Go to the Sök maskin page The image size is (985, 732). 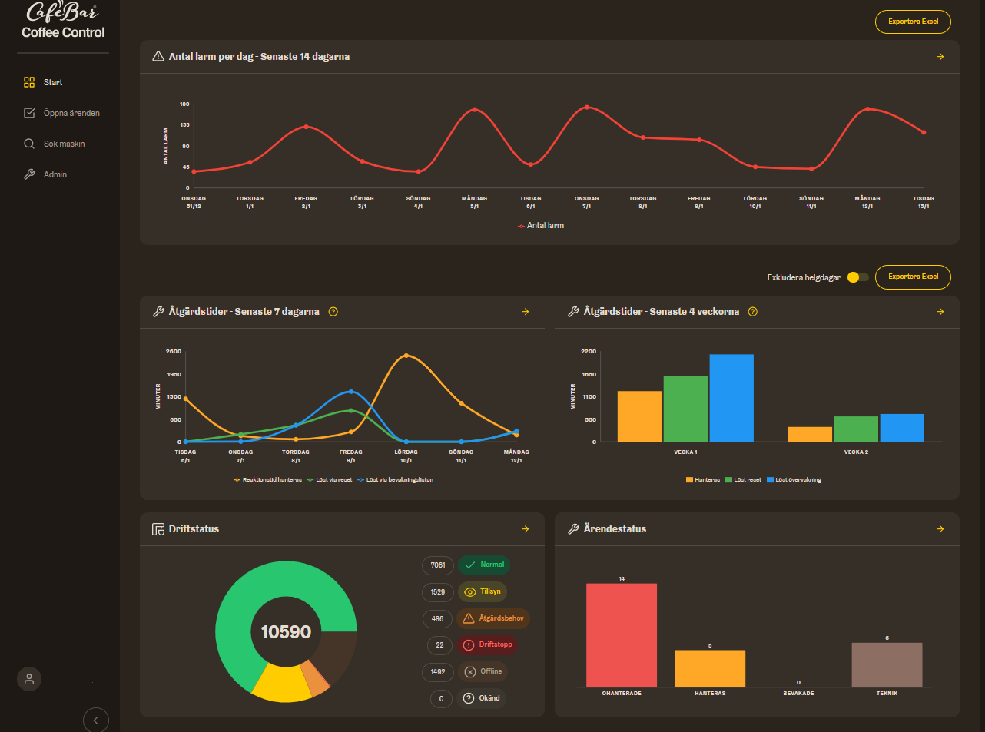64,144
